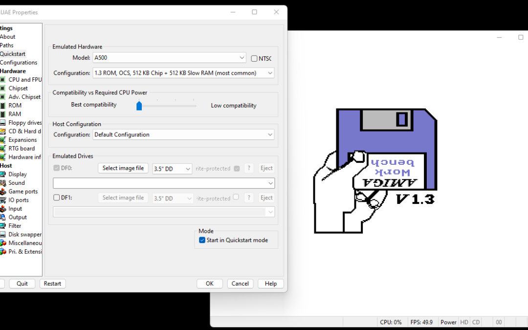
Task: Show Hardware info page
Action: [x=24, y=157]
